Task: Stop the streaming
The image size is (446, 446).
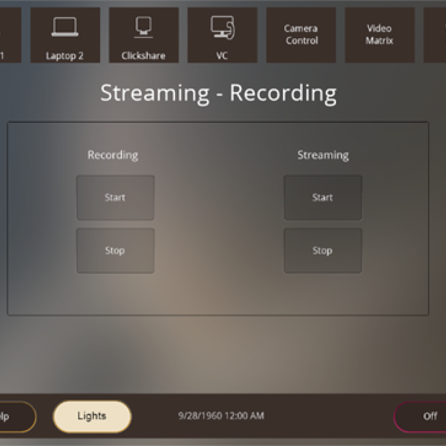Action: tap(323, 251)
